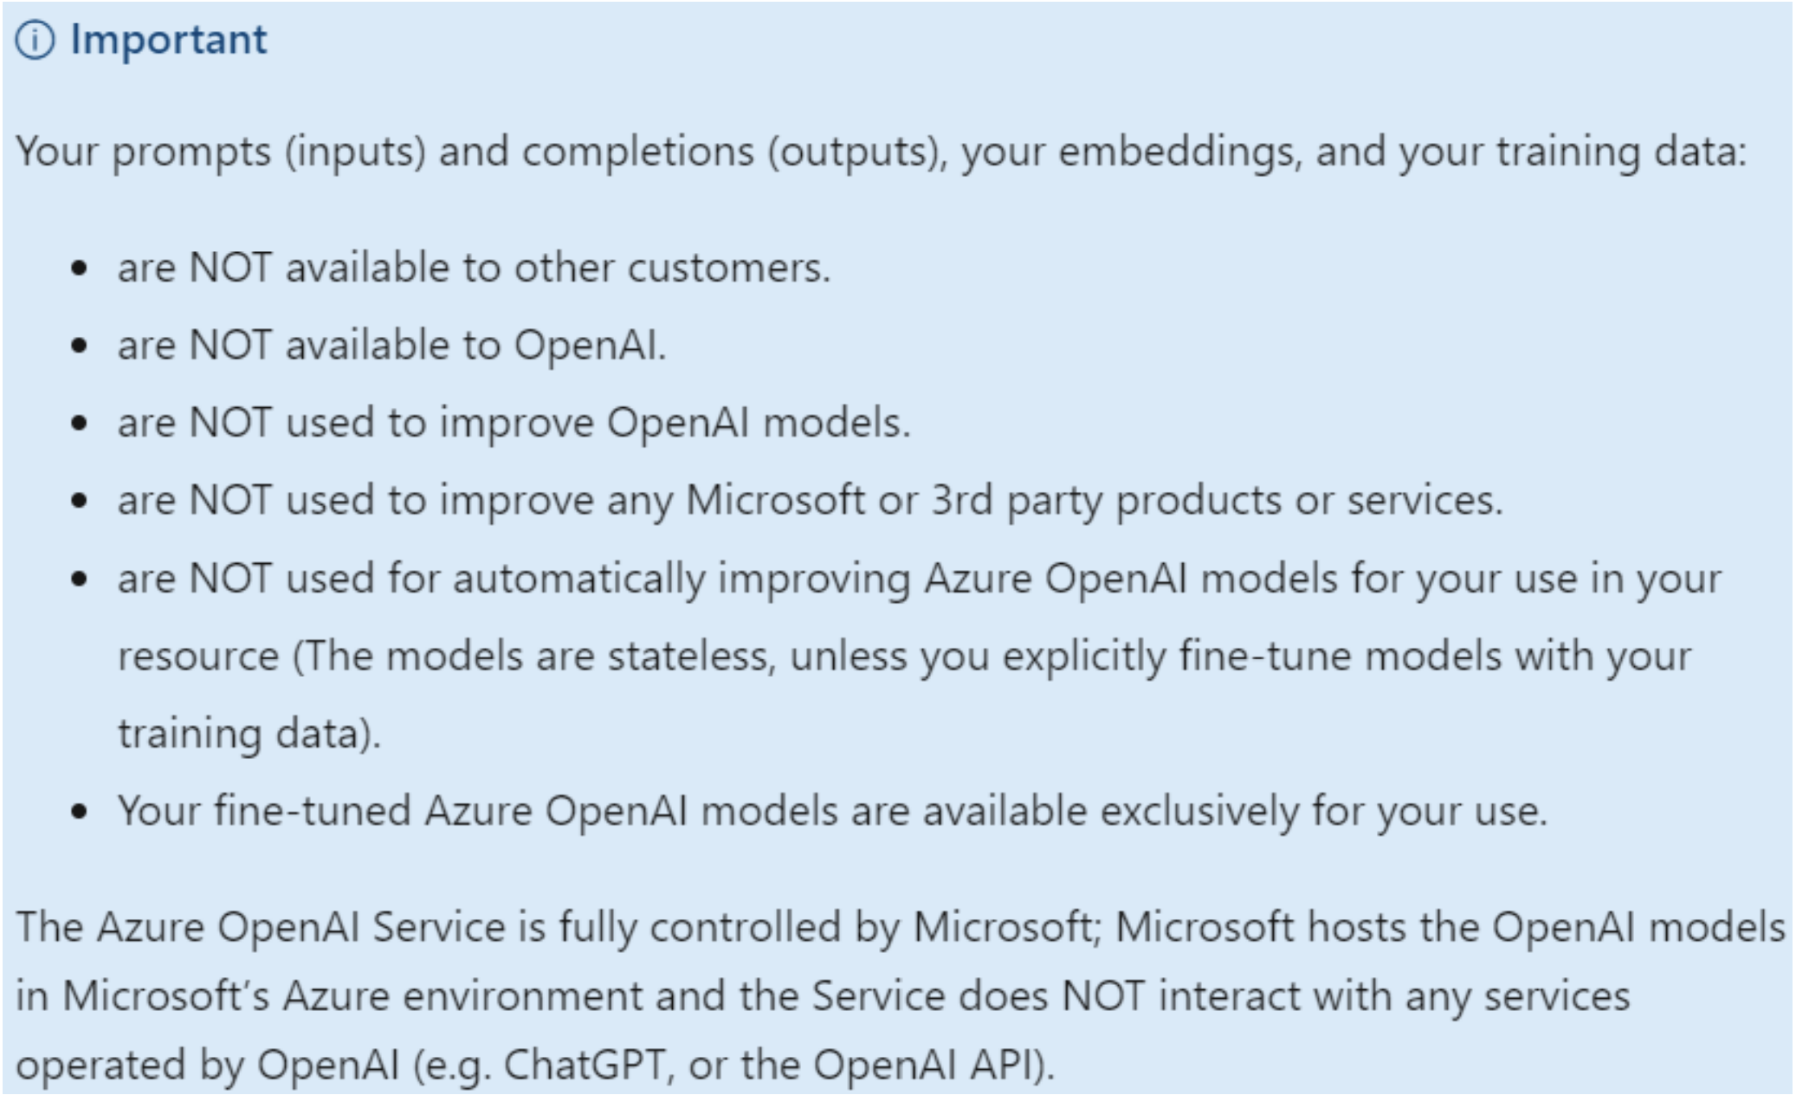Click bullet dot before other customers item

[x=81, y=269]
